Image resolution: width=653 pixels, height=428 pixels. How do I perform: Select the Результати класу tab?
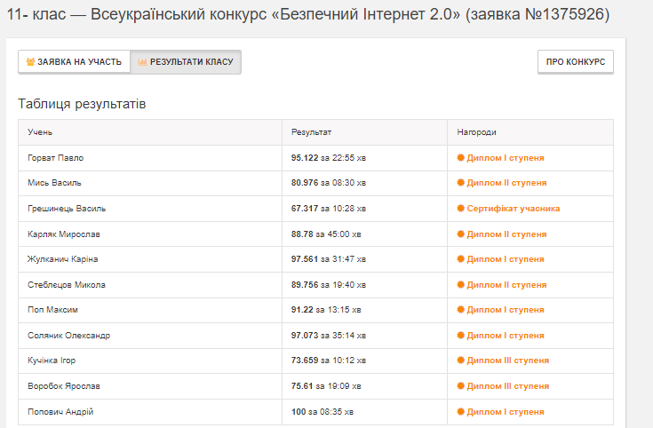(186, 62)
